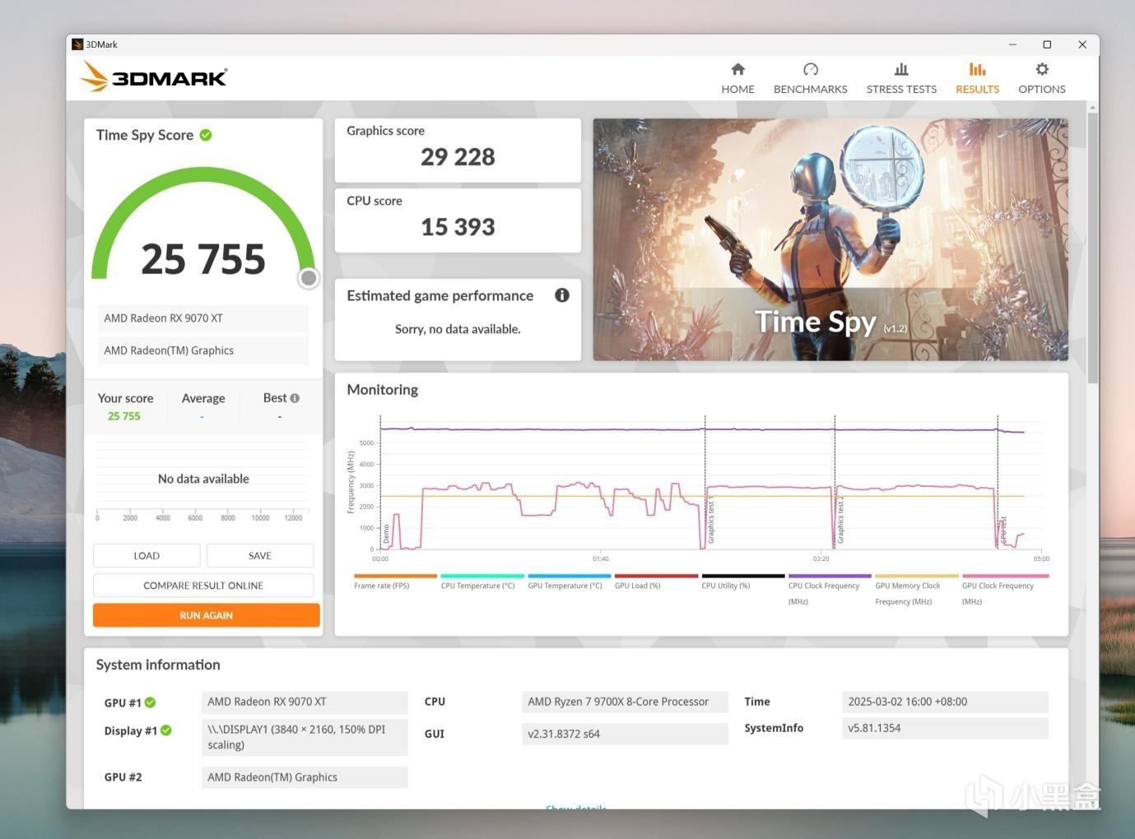This screenshot has width=1135, height=839.
Task: Toggle CPU Utility (%) legend series
Action: coord(742,582)
